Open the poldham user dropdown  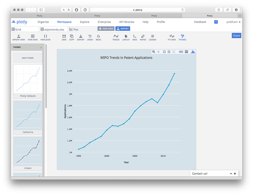(233, 22)
